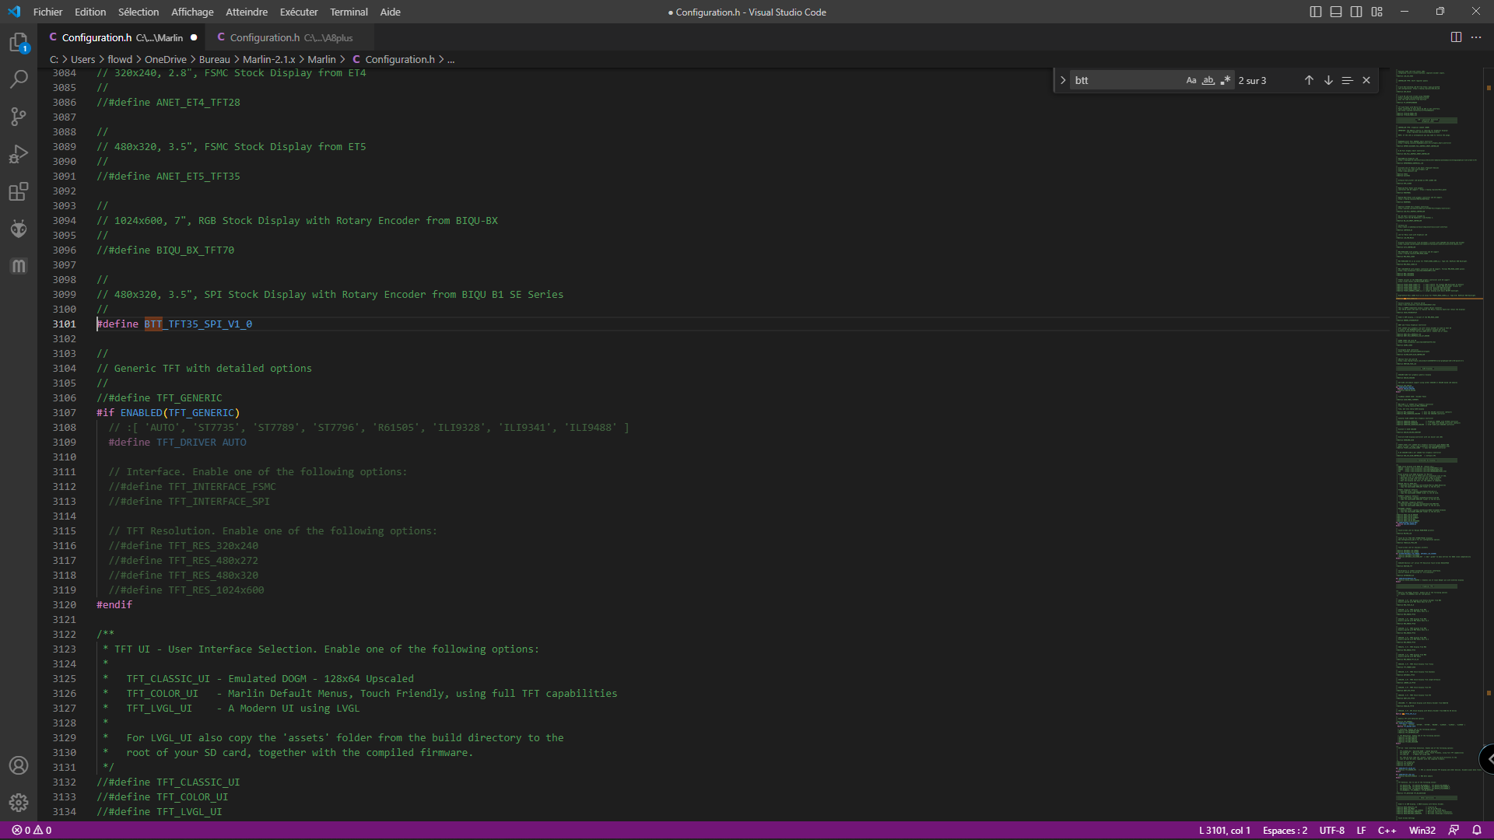Go to next search match arrow
The image size is (1494, 840).
pos(1328,80)
